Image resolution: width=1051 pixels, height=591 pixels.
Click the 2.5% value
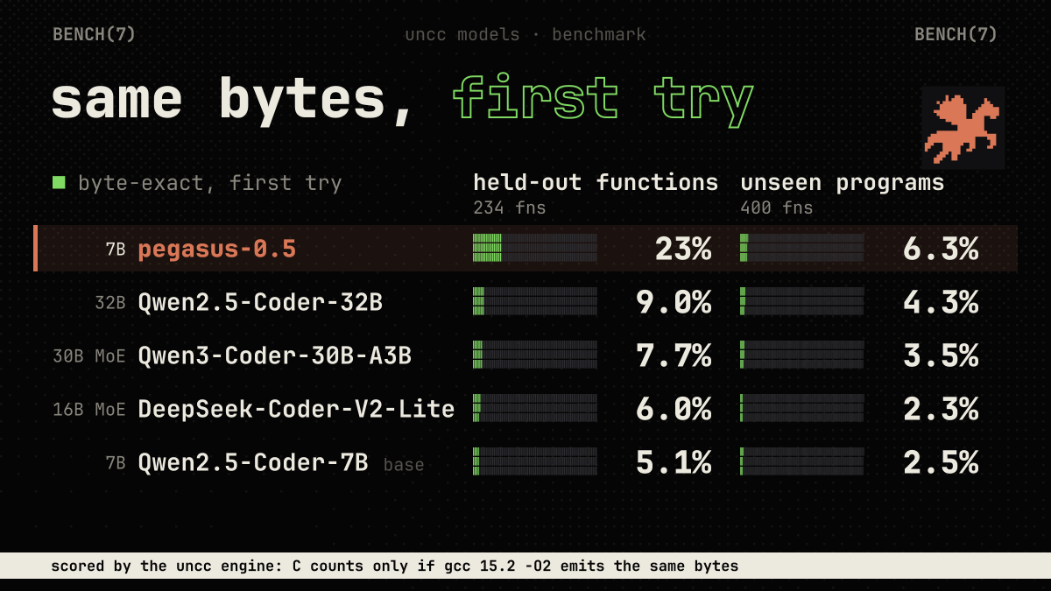click(x=941, y=463)
